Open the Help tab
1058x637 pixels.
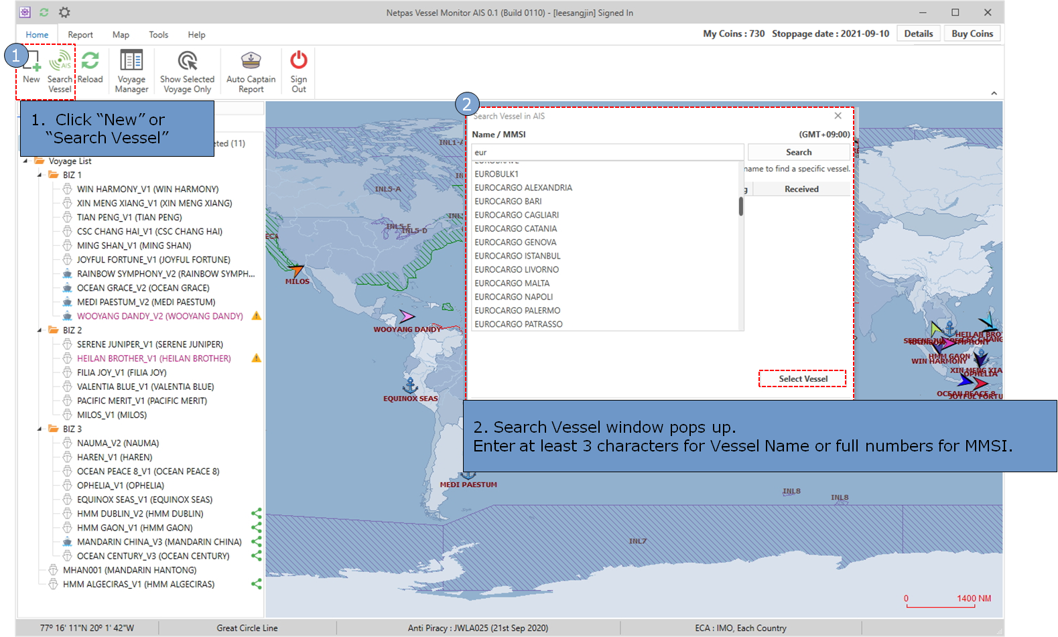(x=196, y=35)
